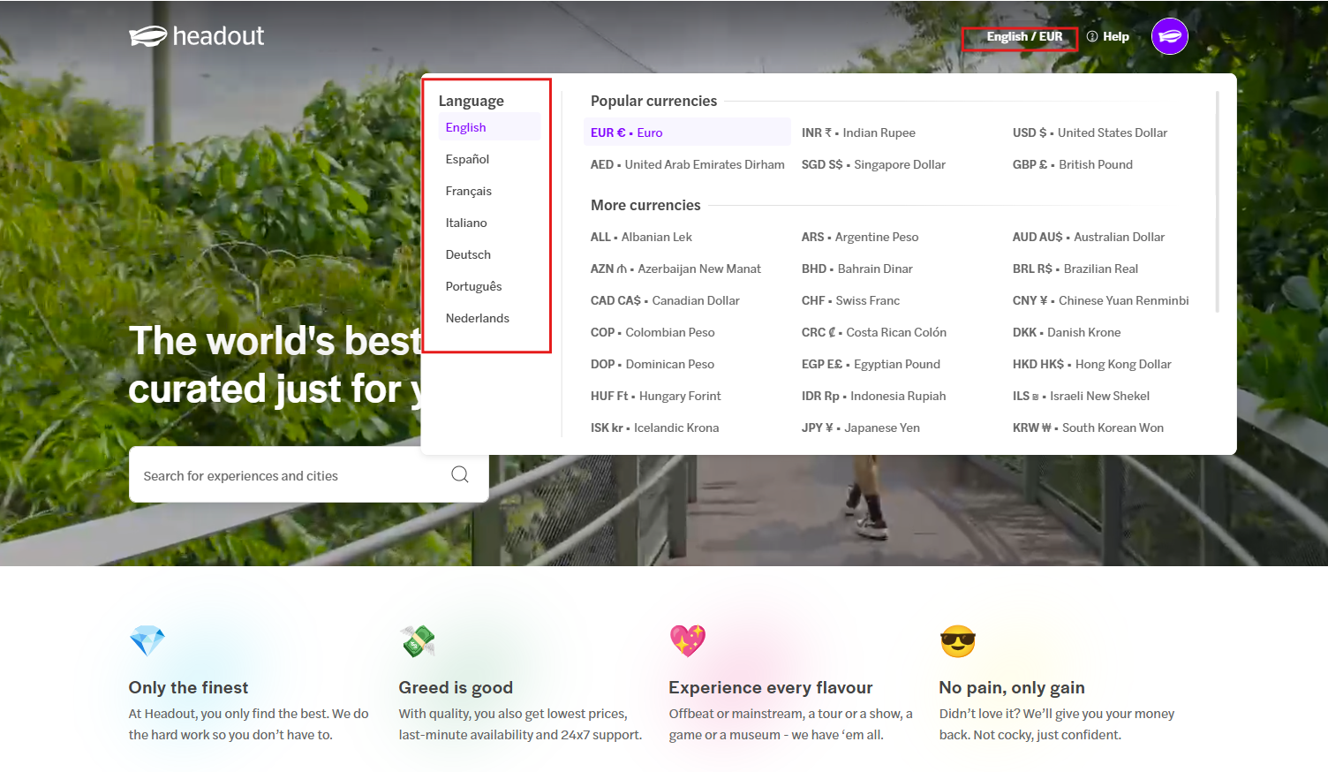1328x772 pixels.
Task: Click the Headout logo icon
Action: tap(147, 36)
